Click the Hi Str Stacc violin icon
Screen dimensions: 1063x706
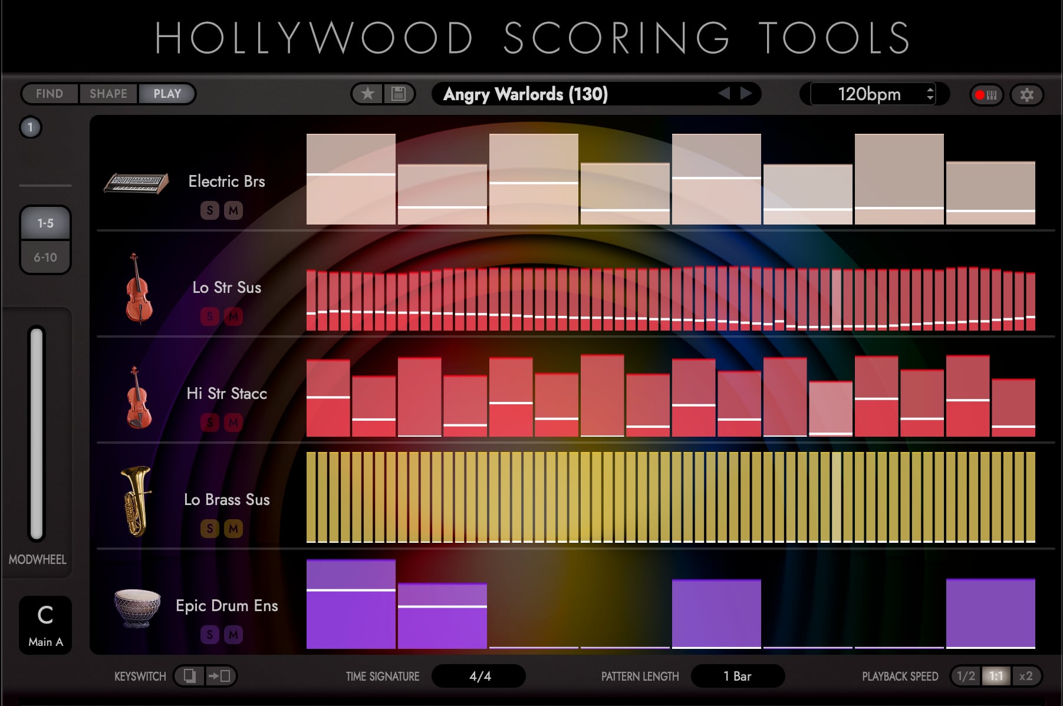(x=139, y=397)
